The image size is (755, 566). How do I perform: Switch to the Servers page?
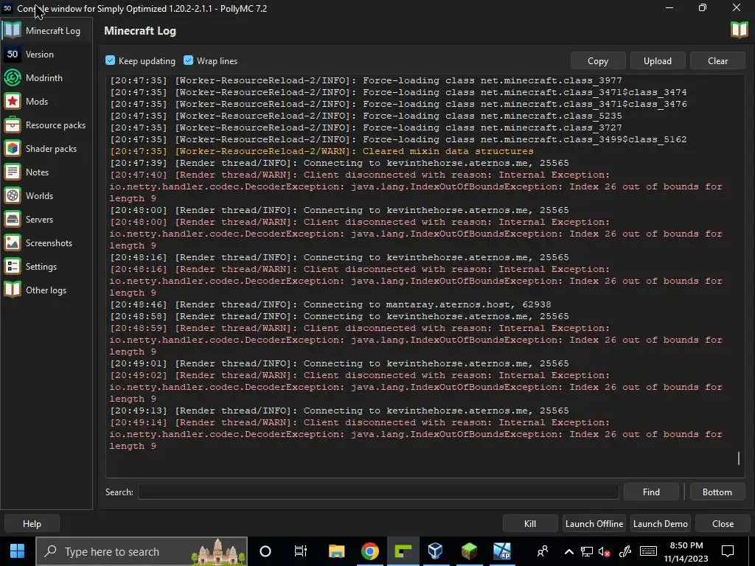[x=46, y=219]
